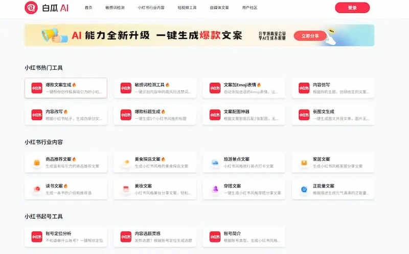The width and height of the screenshot is (409, 254).
Task: Click the 美妆文案 makeup icon
Action: coord(126,189)
